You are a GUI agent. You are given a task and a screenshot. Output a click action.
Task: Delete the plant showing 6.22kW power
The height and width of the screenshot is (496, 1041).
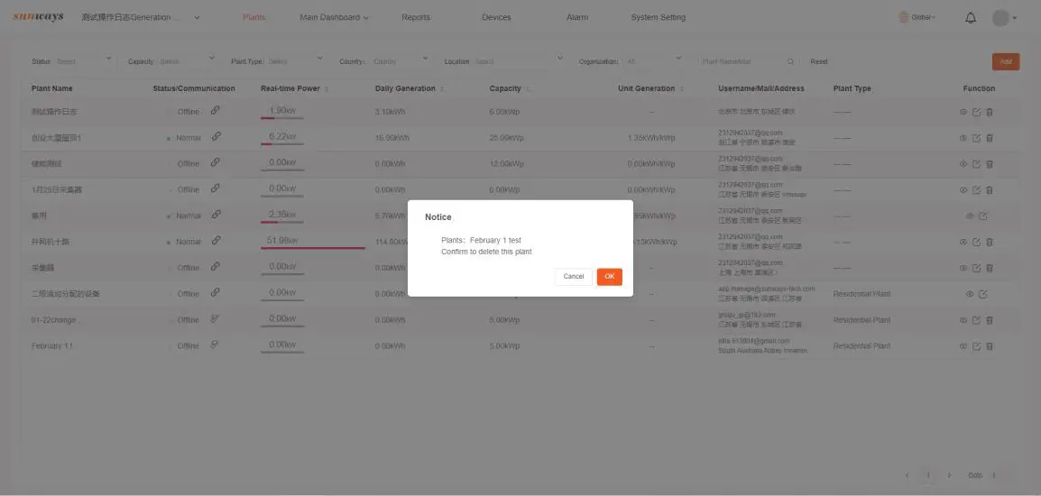click(990, 138)
